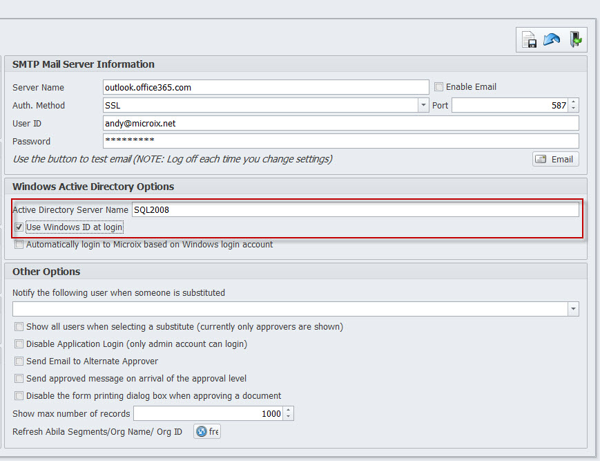Focus the Password input field
This screenshot has height=461, width=600.
(340, 141)
